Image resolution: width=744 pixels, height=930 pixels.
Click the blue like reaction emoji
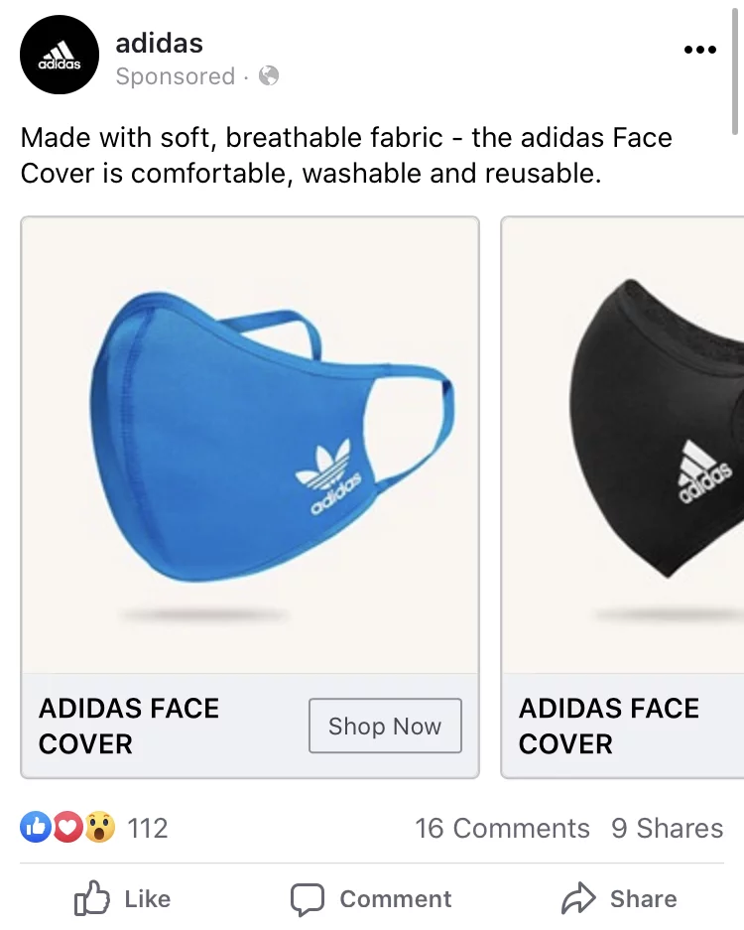[36, 828]
